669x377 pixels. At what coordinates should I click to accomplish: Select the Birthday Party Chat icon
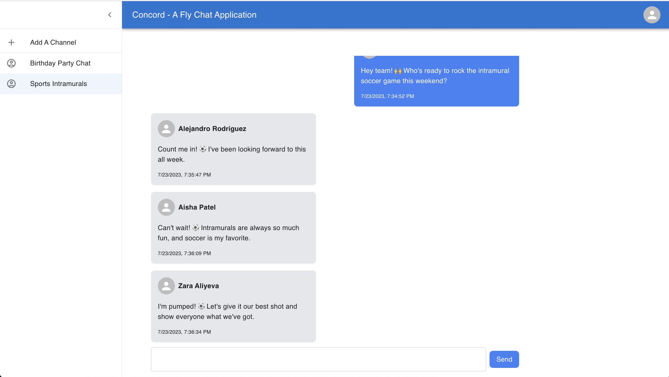tap(11, 63)
